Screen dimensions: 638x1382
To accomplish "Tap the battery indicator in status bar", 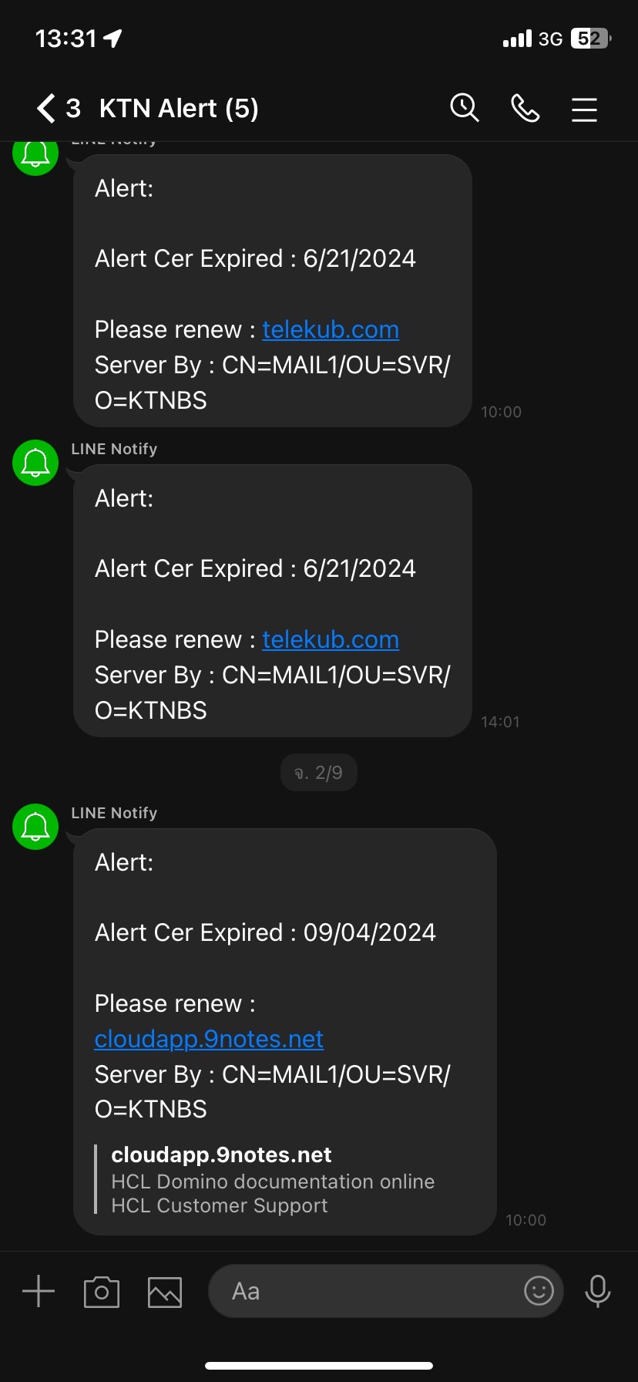I will coord(591,39).
